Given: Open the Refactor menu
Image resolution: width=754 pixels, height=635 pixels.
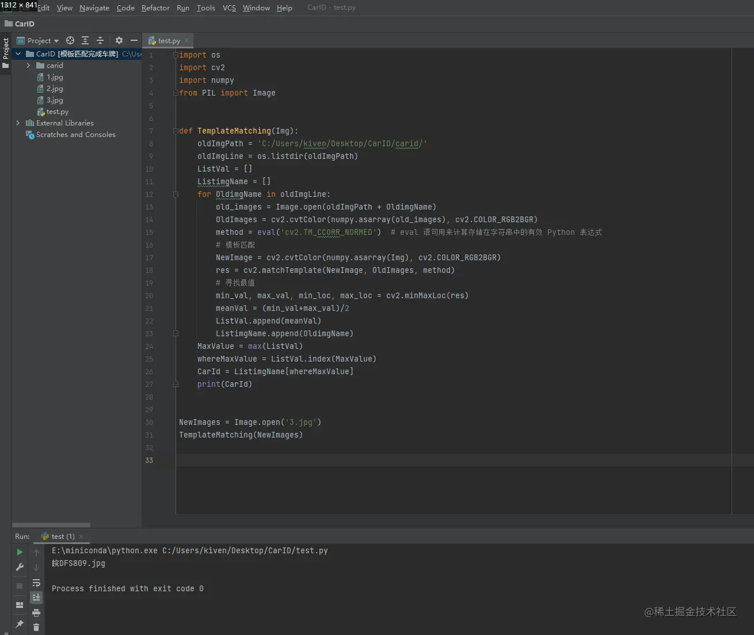Looking at the screenshot, I should (x=155, y=7).
